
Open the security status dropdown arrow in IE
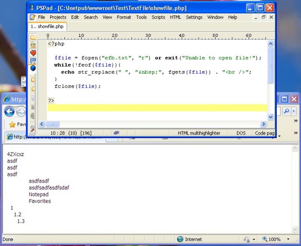[254, 239]
